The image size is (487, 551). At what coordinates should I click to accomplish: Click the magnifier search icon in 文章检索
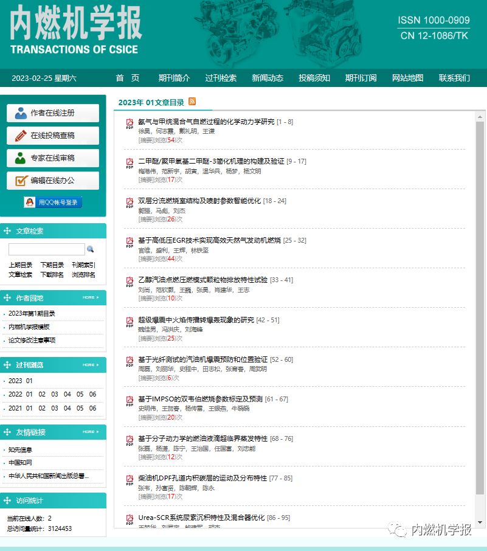pos(91,249)
